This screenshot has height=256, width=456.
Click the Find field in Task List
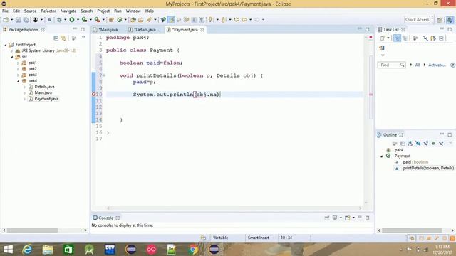tap(391, 65)
